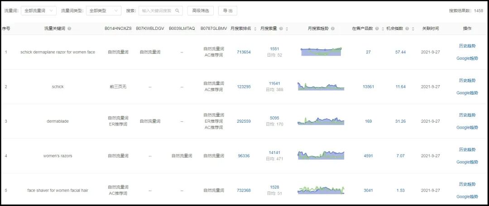
Task: Click help icon beside 在售产品数 header
Action: (x=377, y=29)
